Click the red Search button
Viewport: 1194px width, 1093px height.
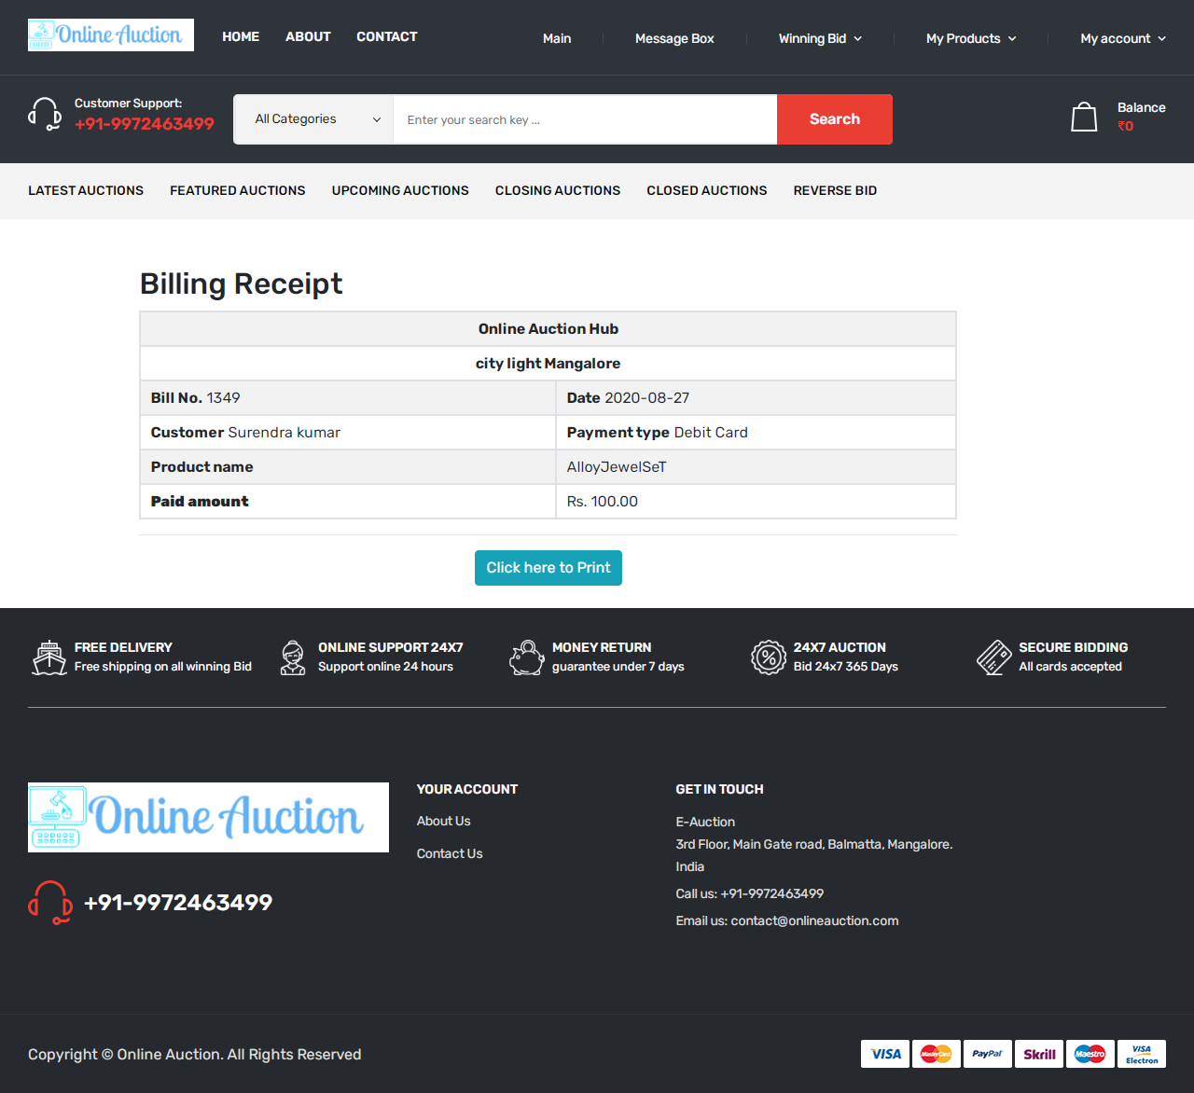(x=835, y=119)
